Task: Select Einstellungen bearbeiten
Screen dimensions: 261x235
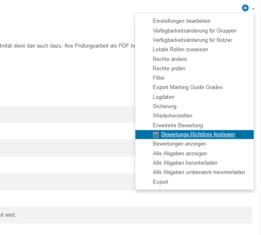Action: click(x=181, y=21)
